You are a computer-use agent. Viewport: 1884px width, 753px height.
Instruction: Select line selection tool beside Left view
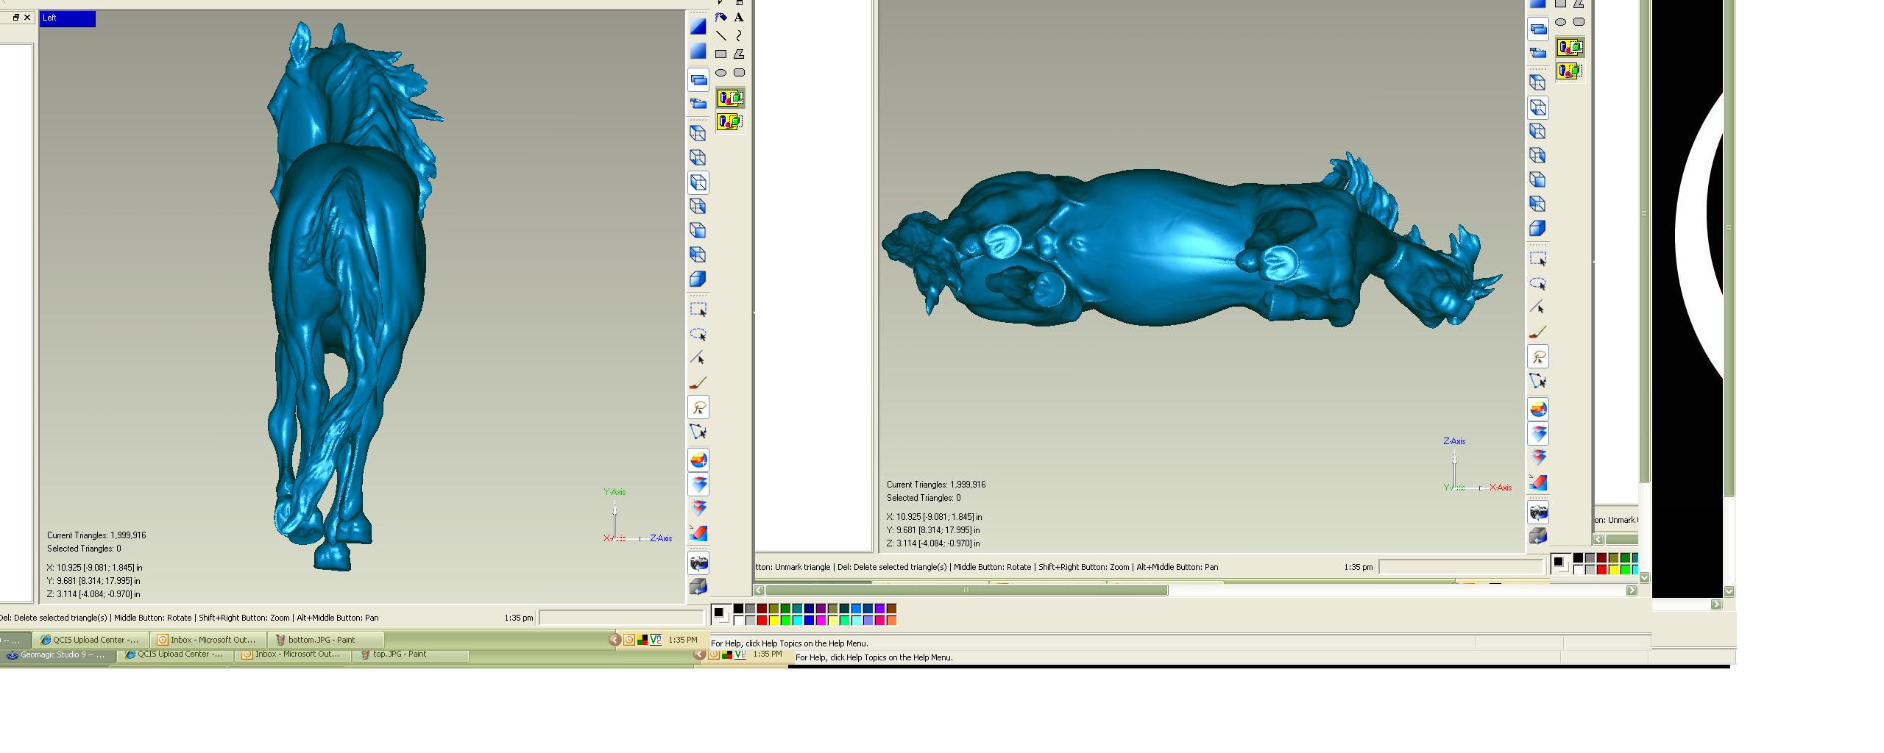click(698, 358)
